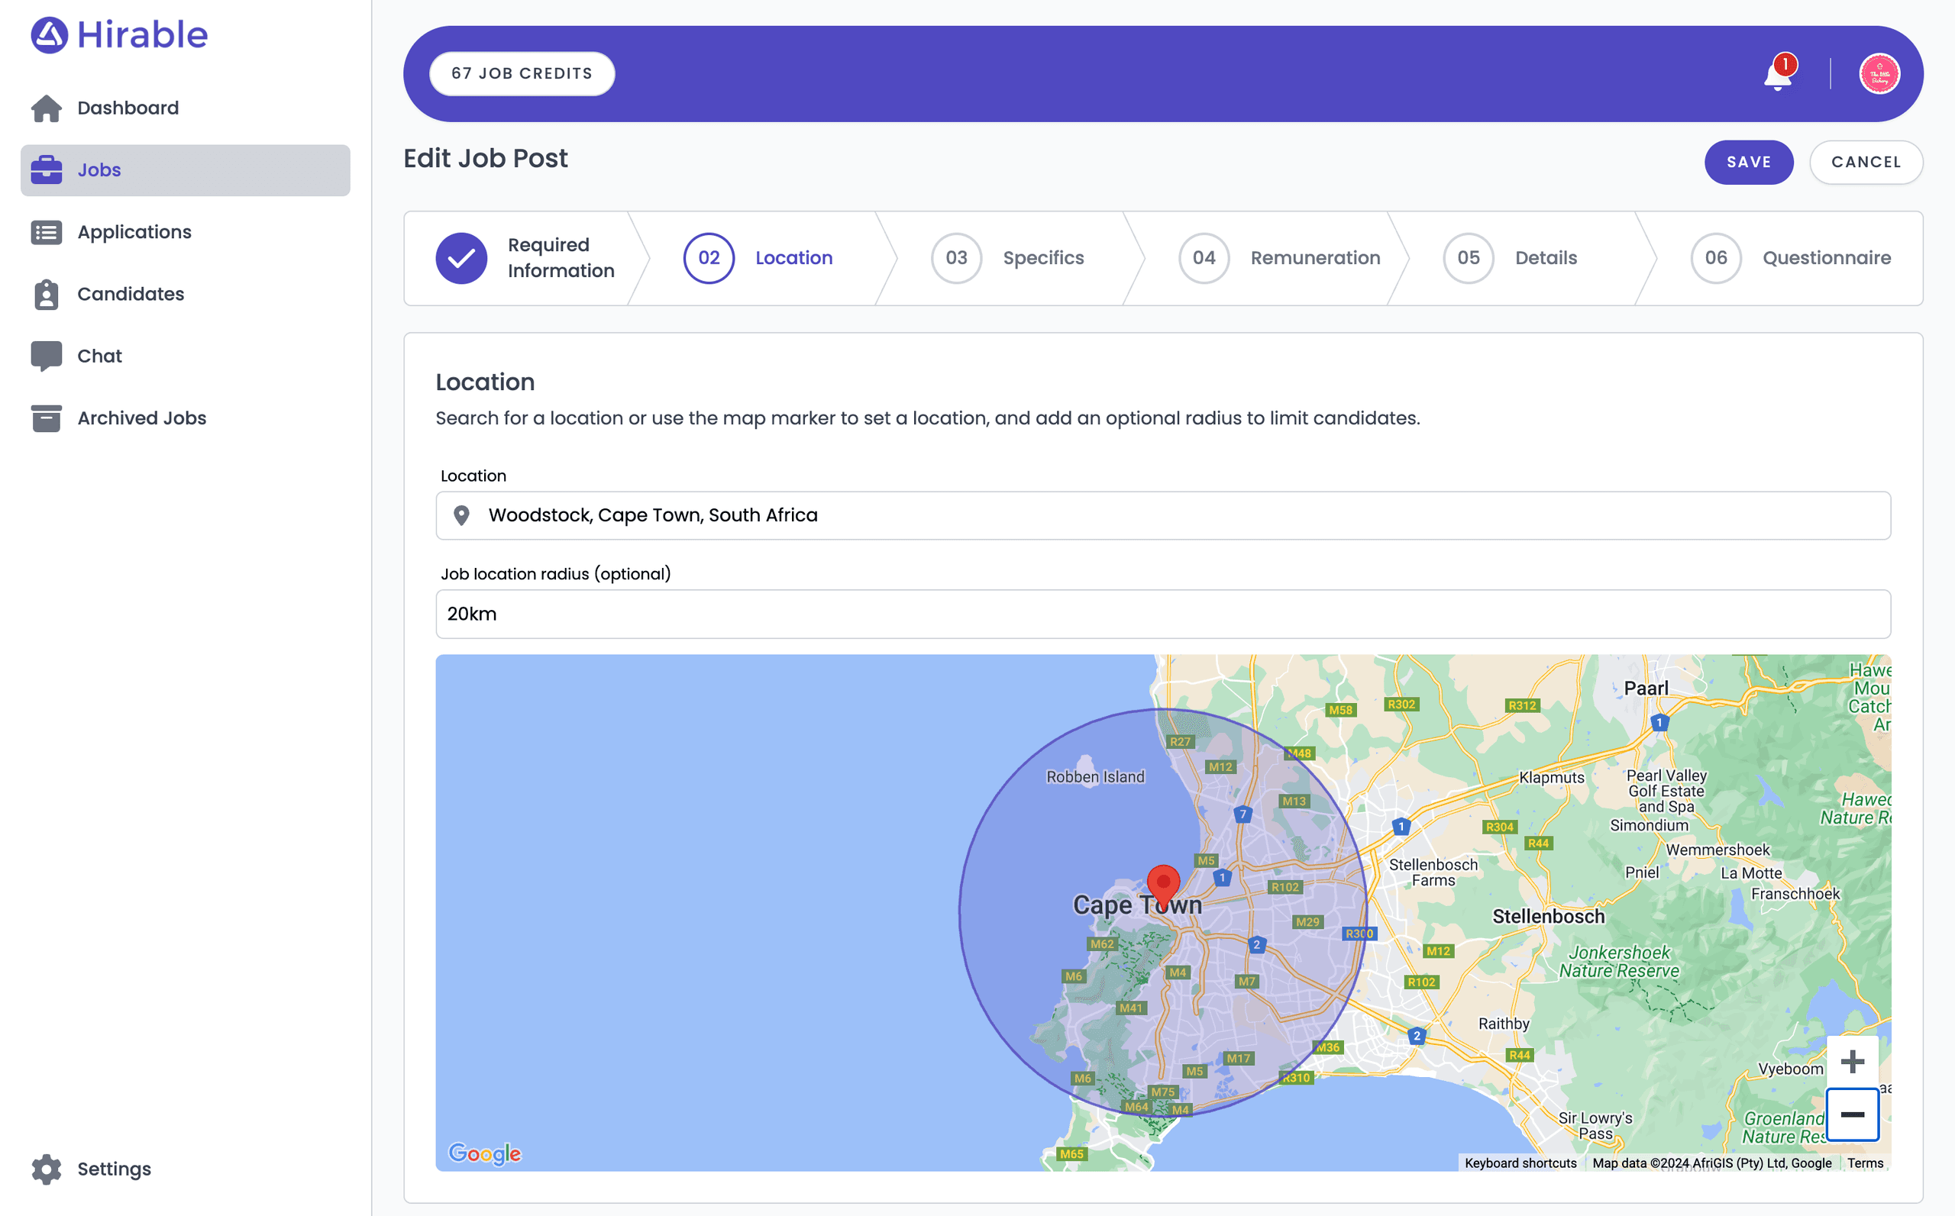Click the Jobs briefcase icon
Image resolution: width=1955 pixels, height=1216 pixels.
coord(46,169)
